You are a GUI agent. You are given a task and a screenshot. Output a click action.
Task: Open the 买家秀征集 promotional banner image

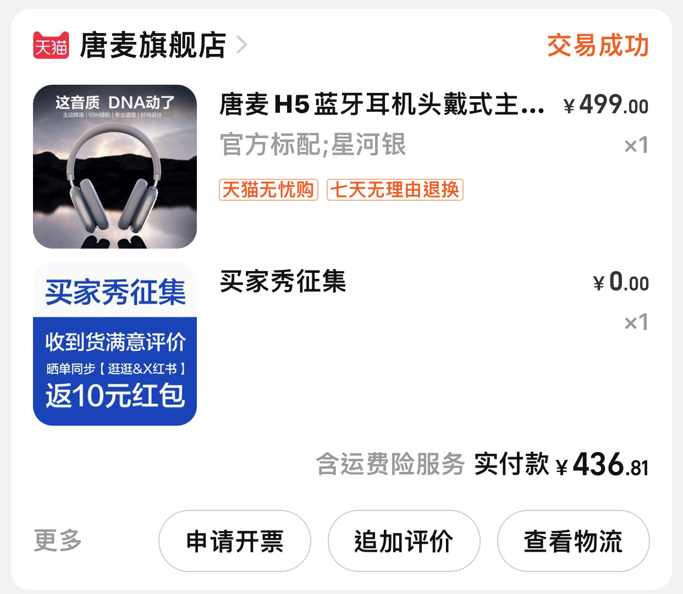[115, 344]
